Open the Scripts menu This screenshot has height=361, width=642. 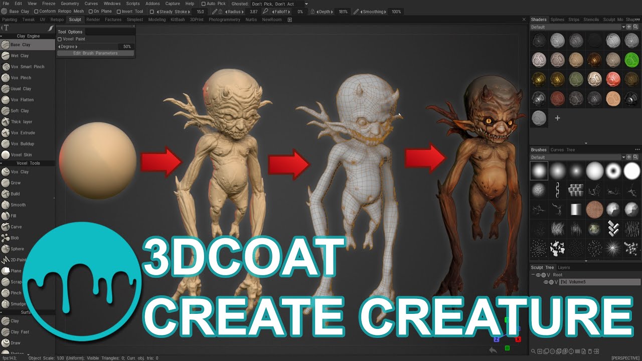tap(133, 4)
